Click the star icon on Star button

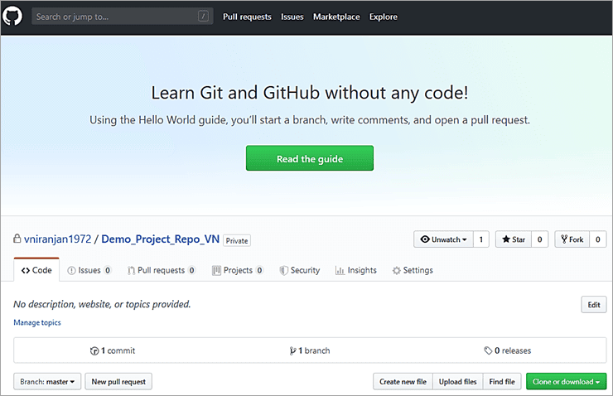[x=506, y=239]
